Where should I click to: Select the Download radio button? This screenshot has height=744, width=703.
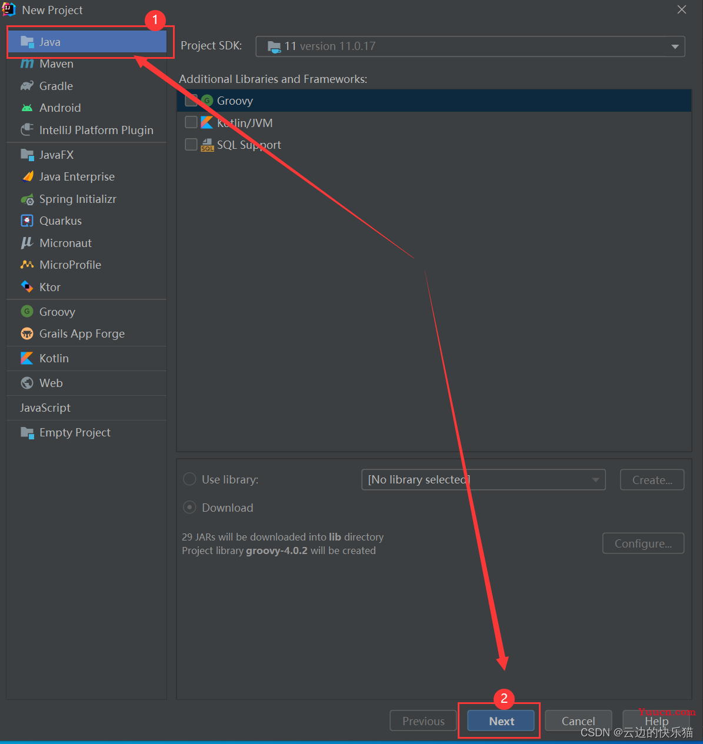[x=189, y=507]
